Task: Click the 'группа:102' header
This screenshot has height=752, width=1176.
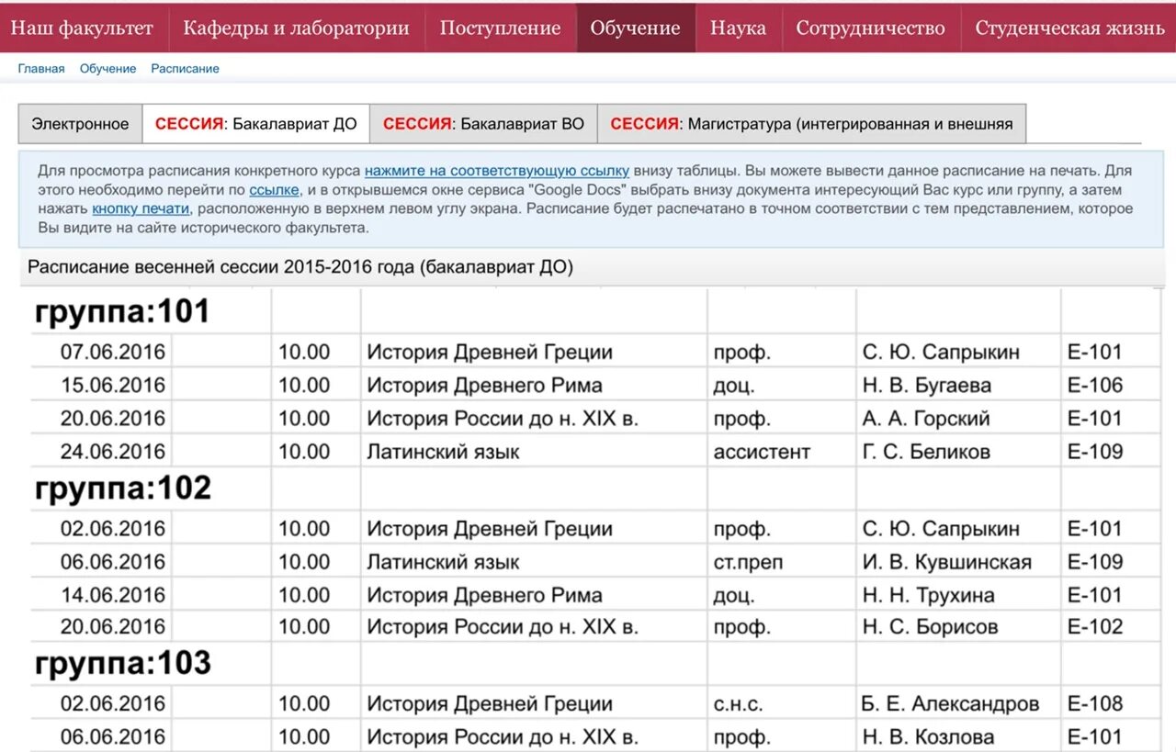Action: 122,488
